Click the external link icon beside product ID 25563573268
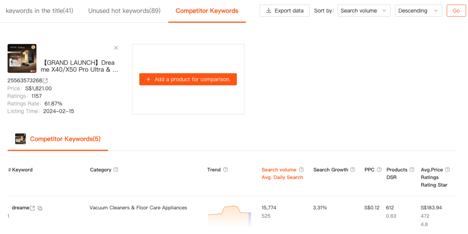This screenshot has height=234, width=468. [x=45, y=81]
